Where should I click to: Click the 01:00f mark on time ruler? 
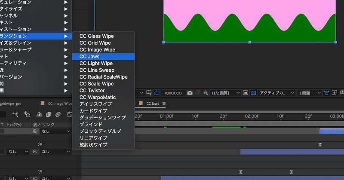(x=166, y=116)
